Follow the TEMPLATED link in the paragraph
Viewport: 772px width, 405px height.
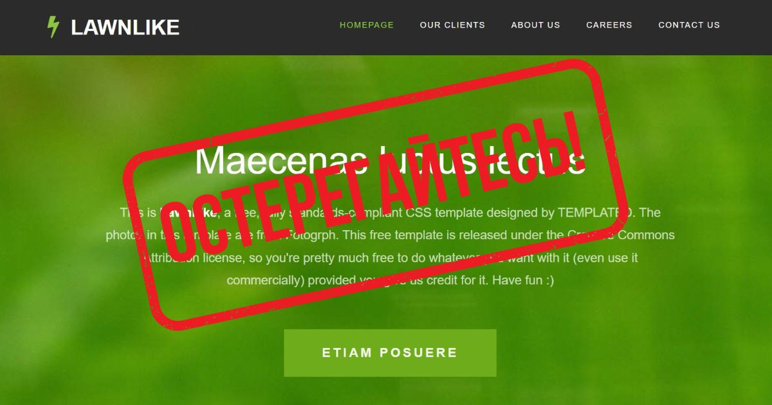596,212
